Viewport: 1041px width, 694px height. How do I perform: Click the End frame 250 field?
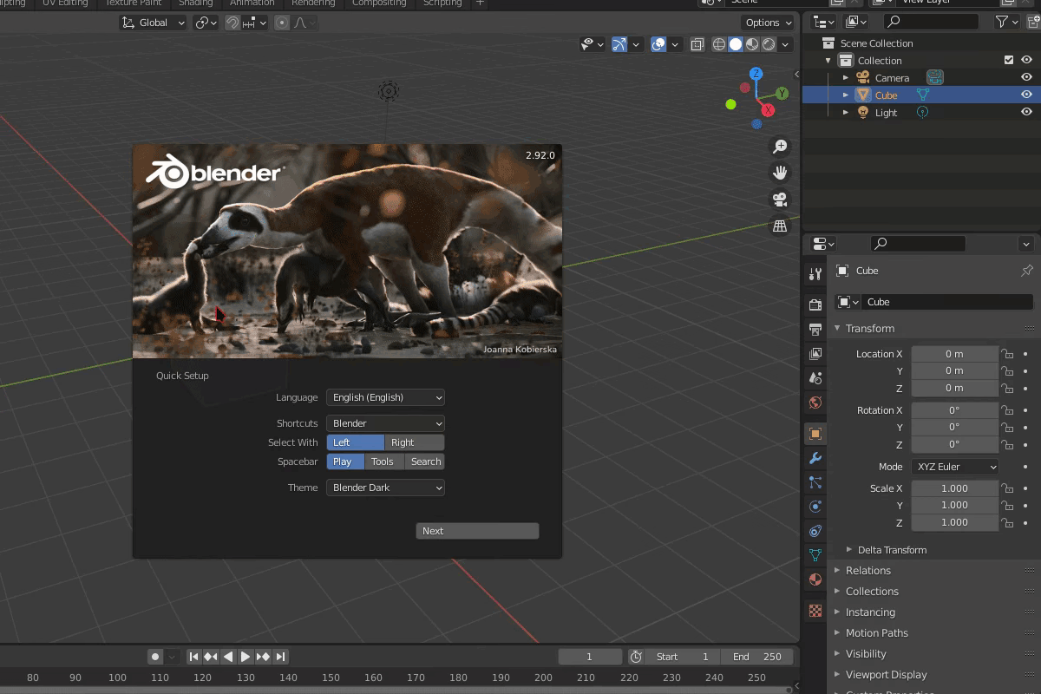click(x=756, y=657)
